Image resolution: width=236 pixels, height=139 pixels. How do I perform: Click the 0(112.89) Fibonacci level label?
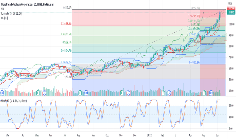tap(195, 8)
